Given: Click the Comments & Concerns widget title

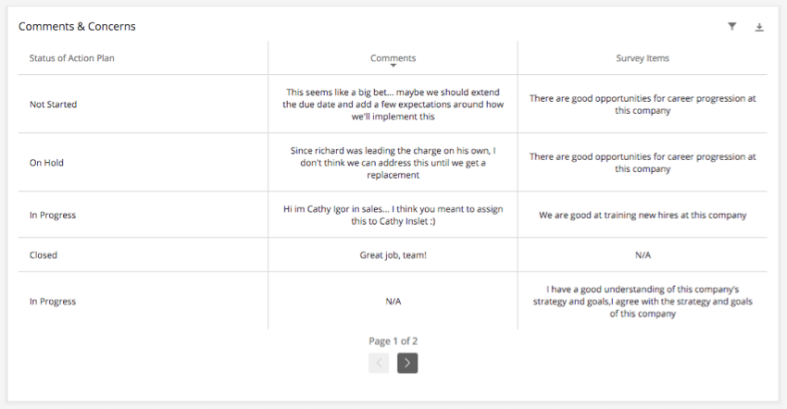Looking at the screenshot, I should (77, 27).
